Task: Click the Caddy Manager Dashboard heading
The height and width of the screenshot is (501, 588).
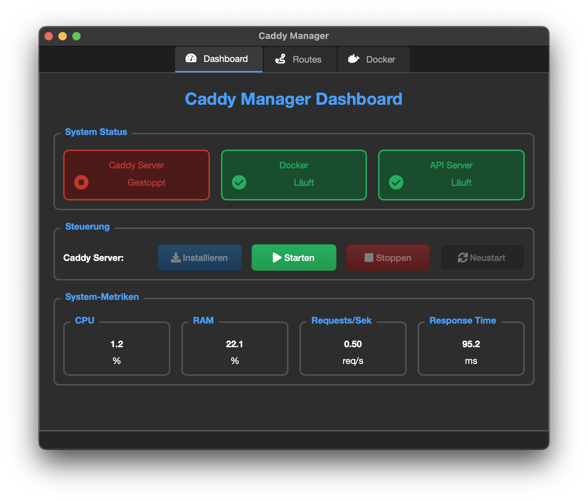Action: pyautogui.click(x=294, y=99)
